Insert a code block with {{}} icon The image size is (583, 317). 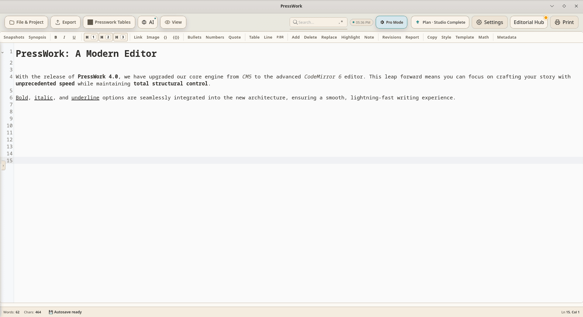[x=176, y=37]
